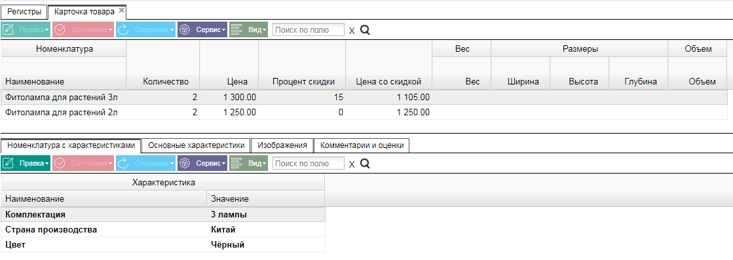Click discount percent cell 15
733x260 pixels.
point(302,98)
